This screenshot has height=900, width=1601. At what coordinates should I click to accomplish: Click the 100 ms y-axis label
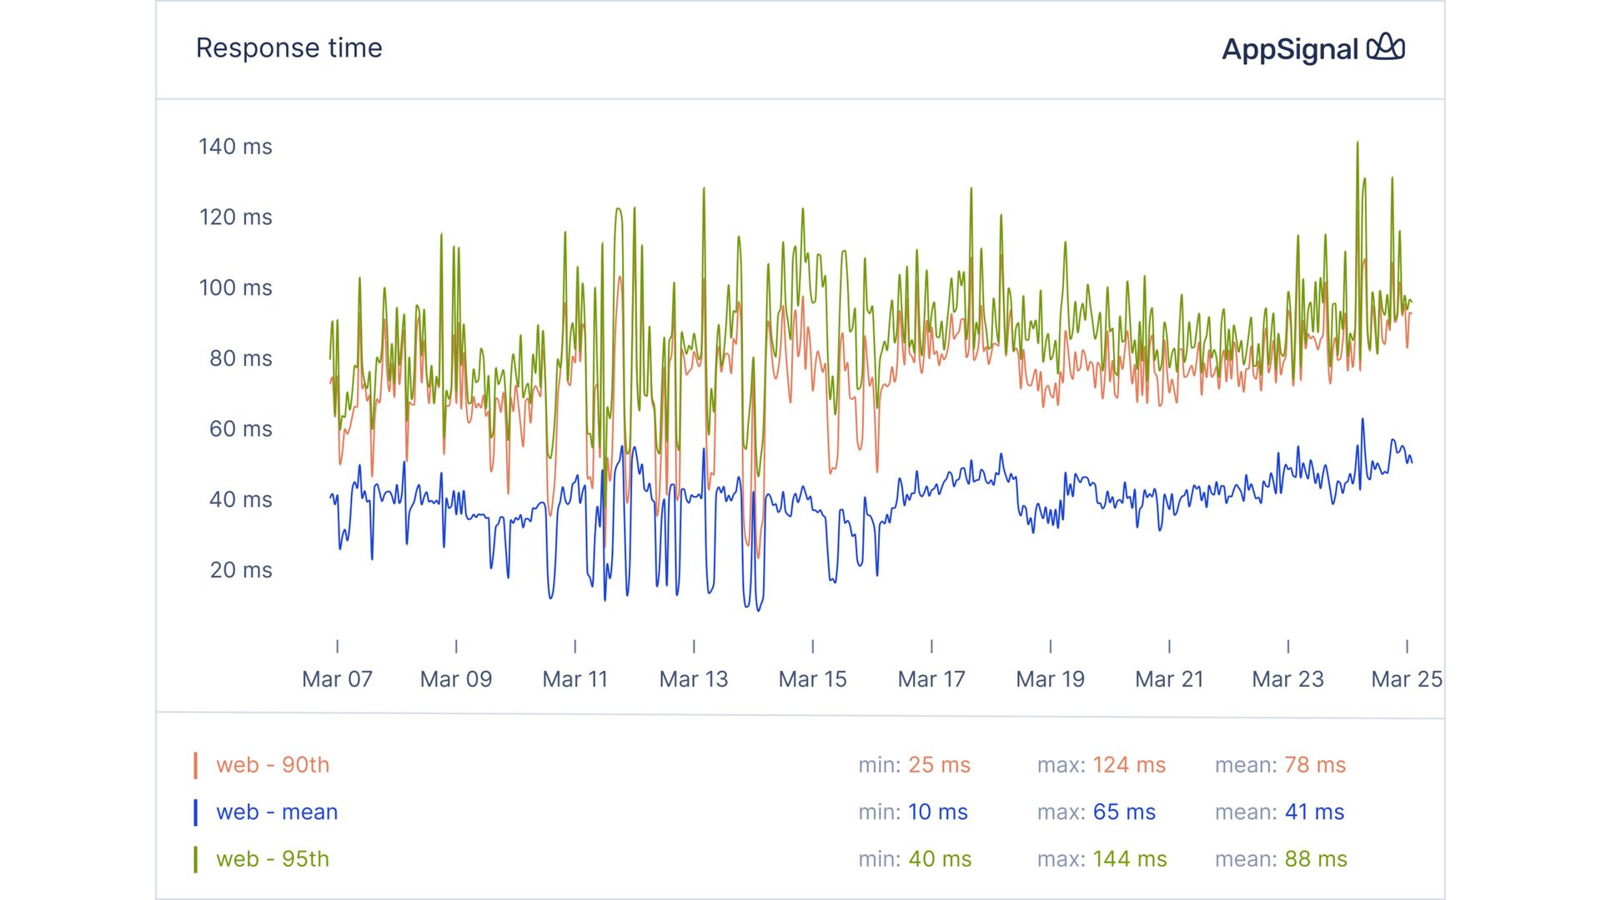click(235, 287)
